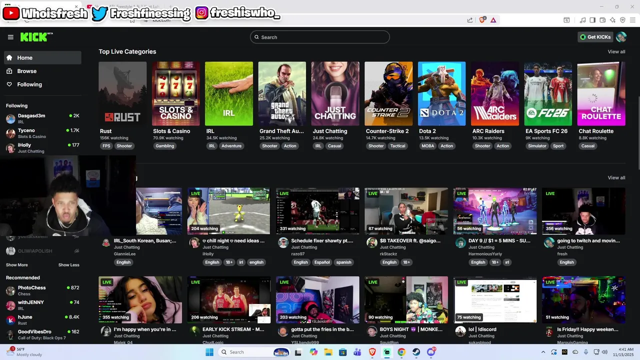This screenshot has width=640, height=360.
Task: Click rkStackz streamer avatar
Action: point(371,242)
